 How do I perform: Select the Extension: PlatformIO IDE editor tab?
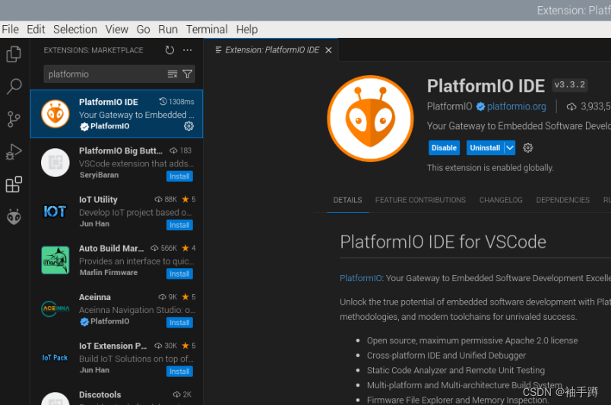(x=271, y=50)
